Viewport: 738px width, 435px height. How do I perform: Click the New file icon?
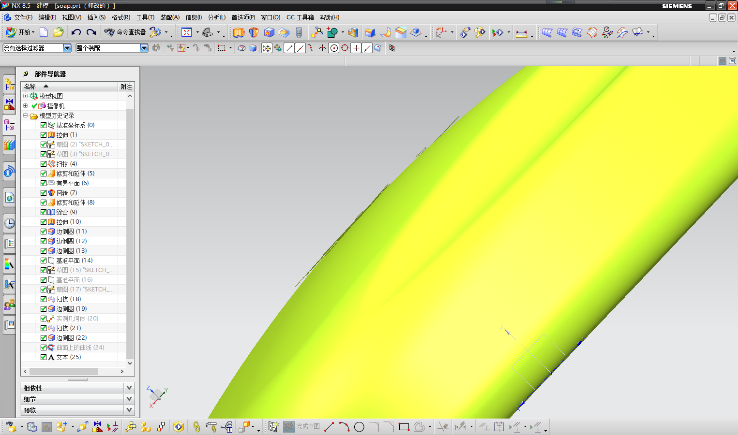[x=44, y=32]
